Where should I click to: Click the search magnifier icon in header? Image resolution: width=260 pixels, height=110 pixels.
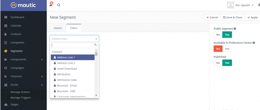coord(59,5)
